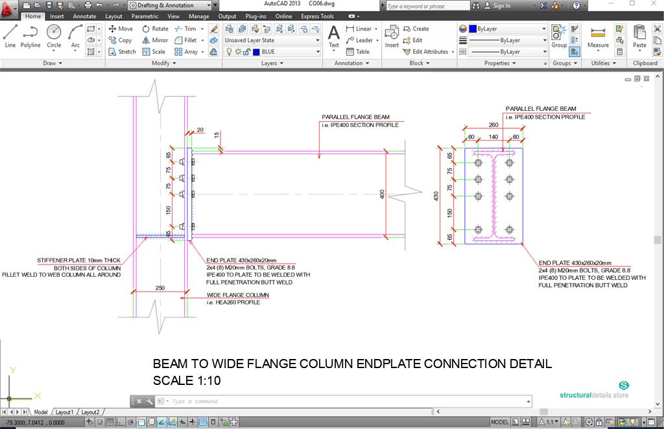Select the Polyline tool

tap(30, 36)
